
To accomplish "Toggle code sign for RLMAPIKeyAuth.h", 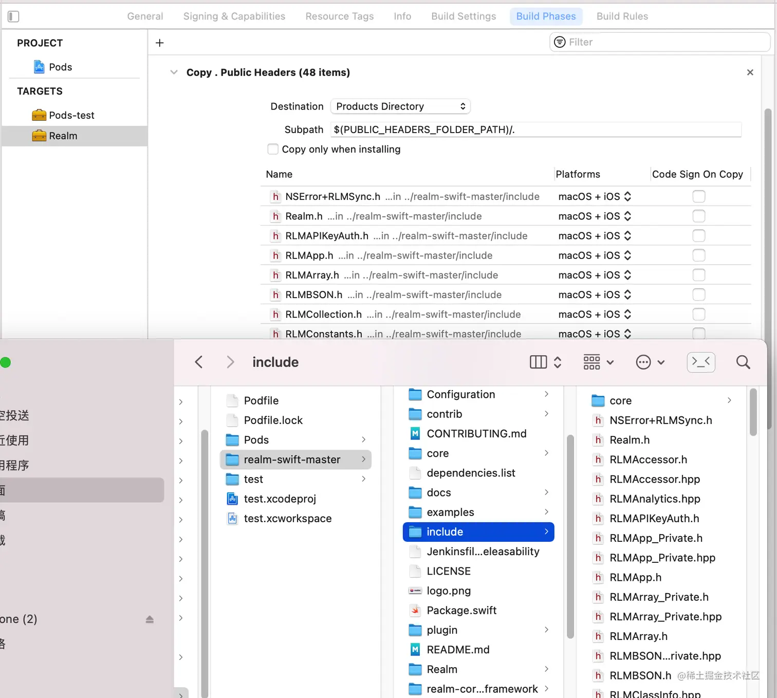I will (699, 235).
